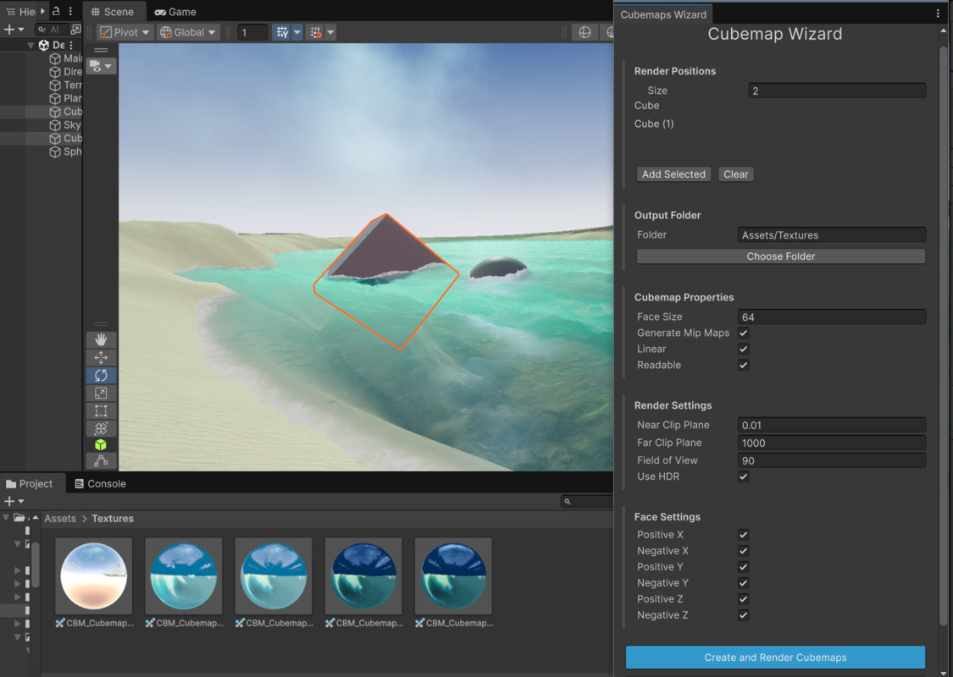Disable the Use HDR checkbox

(x=743, y=476)
